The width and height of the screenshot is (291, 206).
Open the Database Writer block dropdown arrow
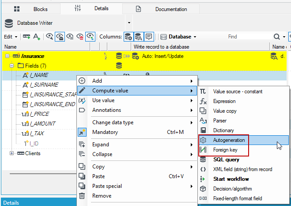coord(129,23)
